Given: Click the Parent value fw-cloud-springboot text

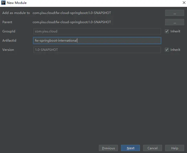Looking at the screenshot, I should click(x=72, y=22).
